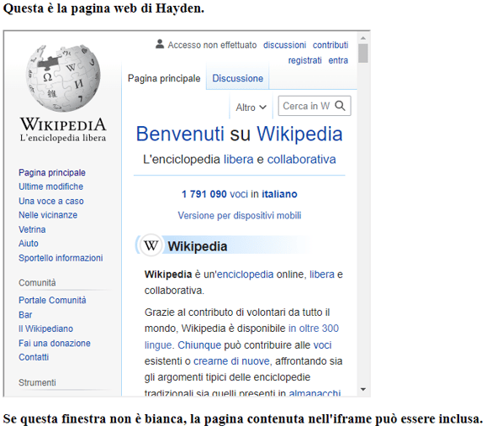This screenshot has height=431, width=492.
Task: Click the L'enciclopedia libera tagline under the logo
Action: tap(63, 138)
